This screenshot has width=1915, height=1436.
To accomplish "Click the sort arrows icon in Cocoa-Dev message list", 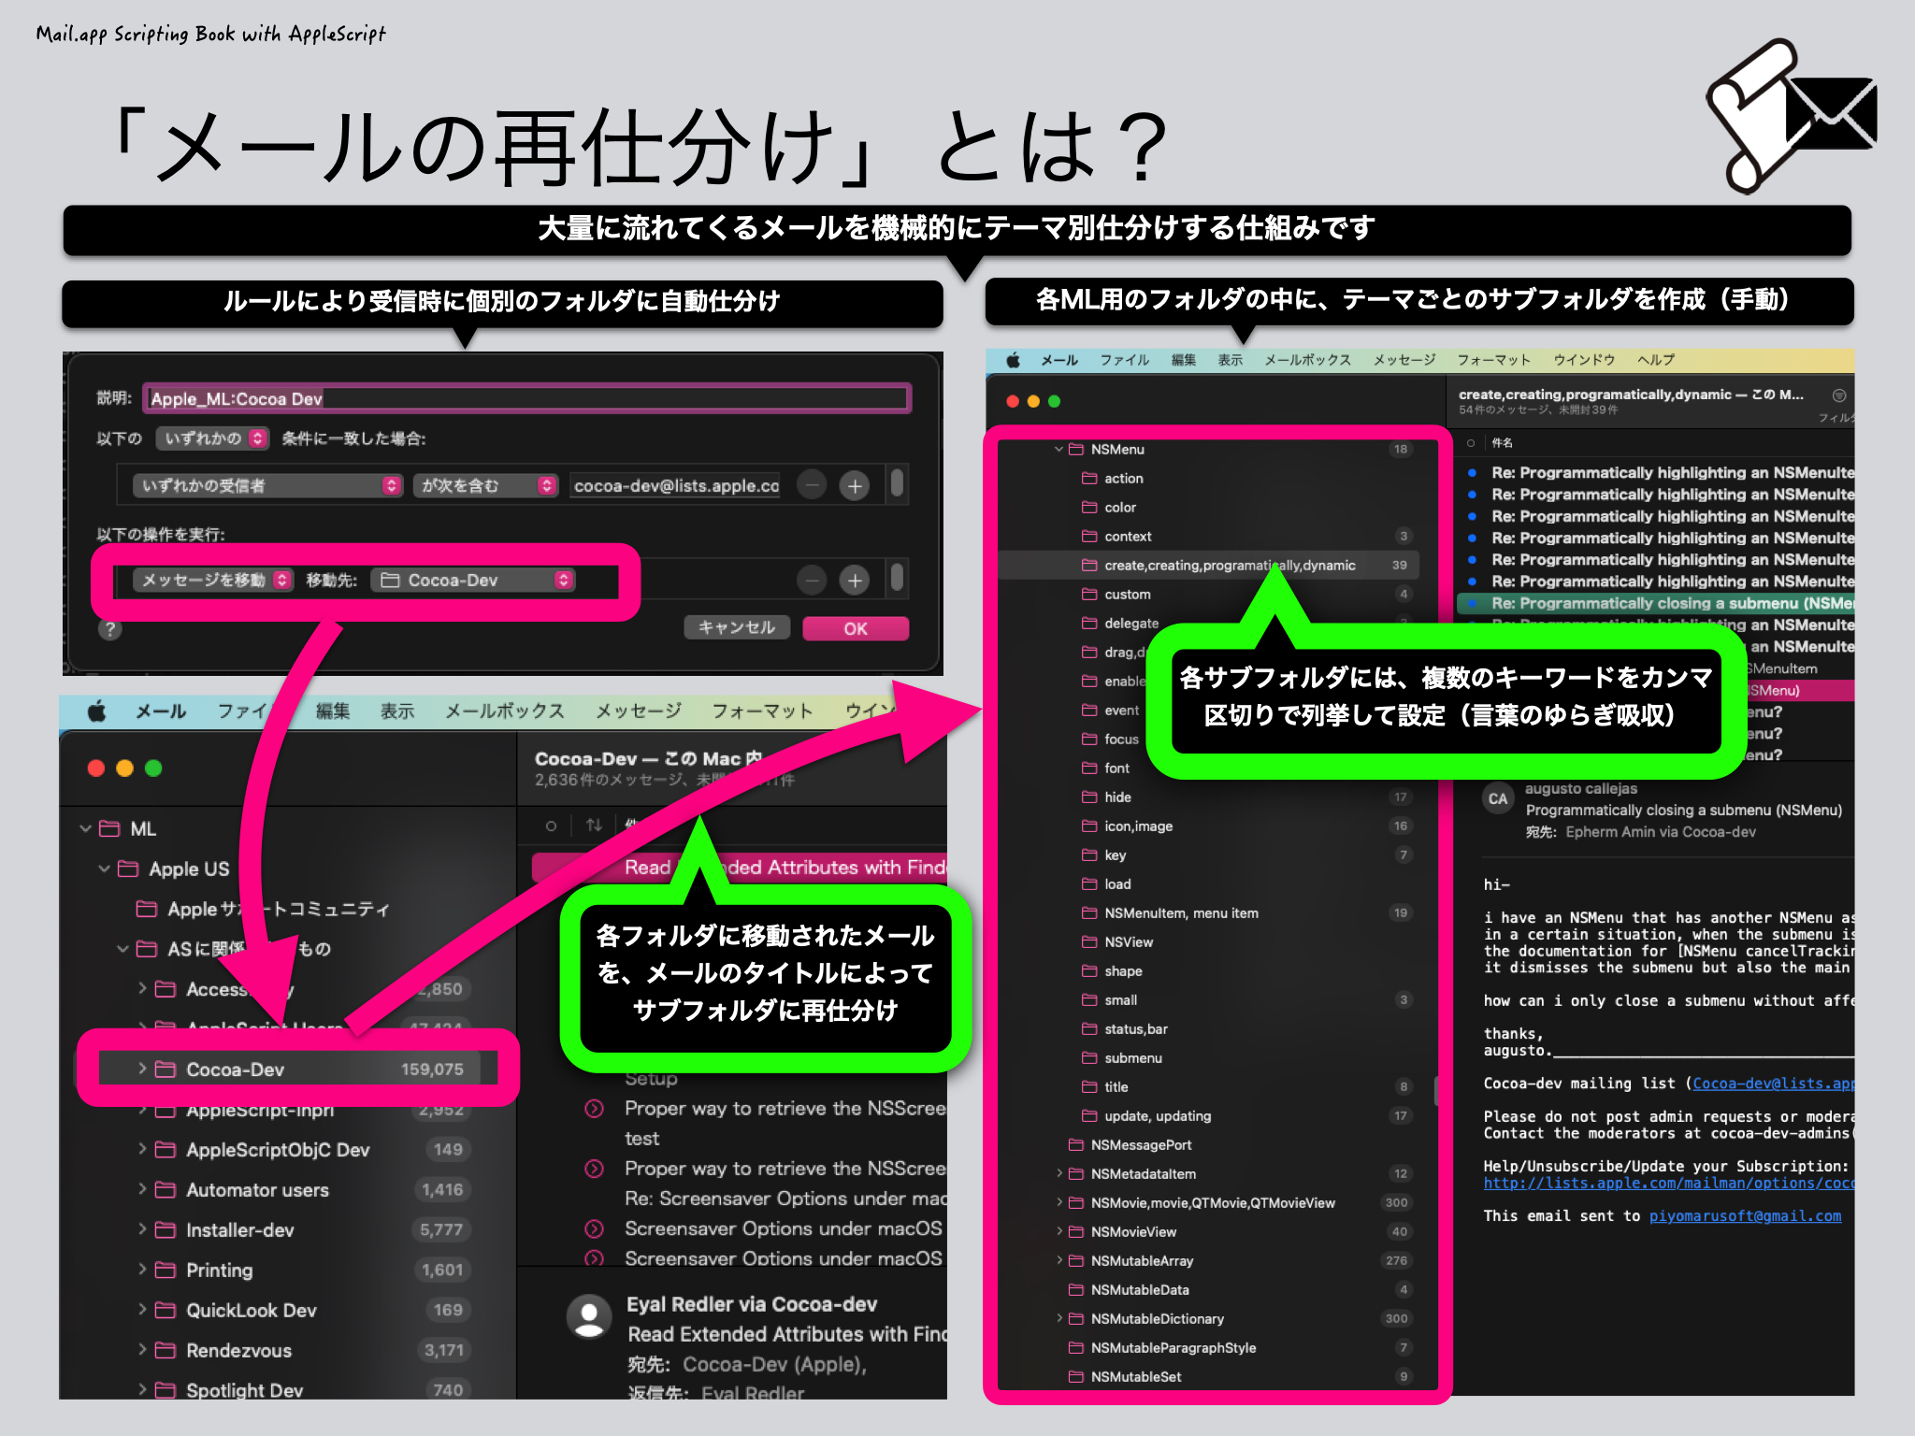I will [592, 826].
